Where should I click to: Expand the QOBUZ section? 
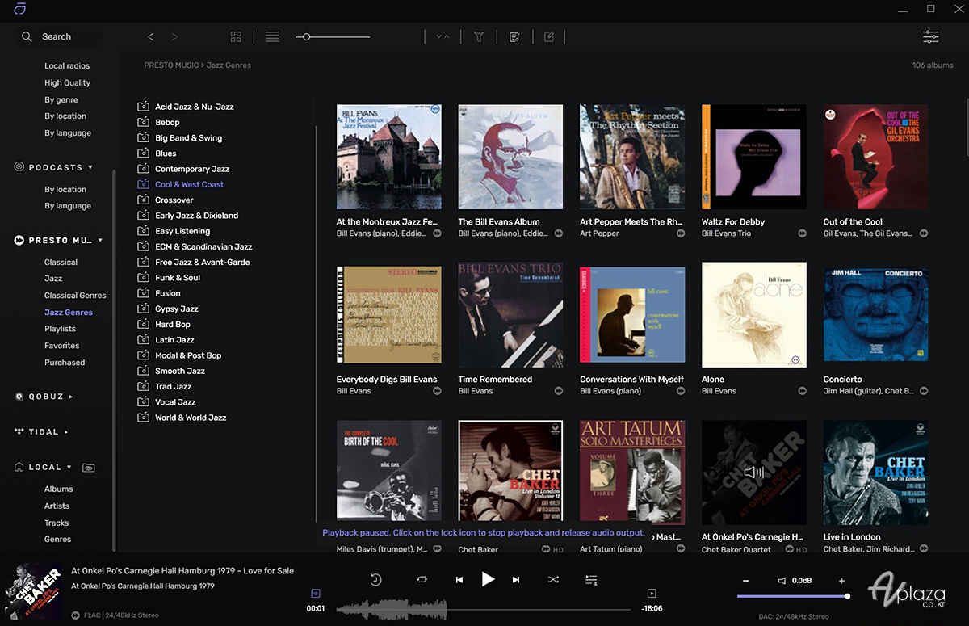pos(71,397)
